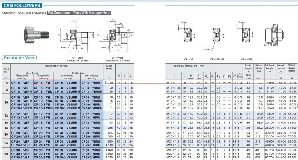Select cell 'CF 18 VBUUR'

tap(66, 128)
